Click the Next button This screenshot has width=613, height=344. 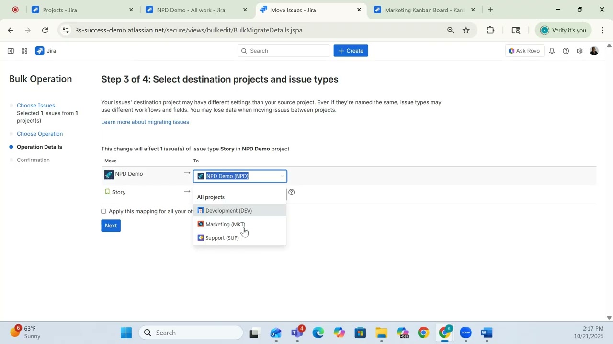111,226
